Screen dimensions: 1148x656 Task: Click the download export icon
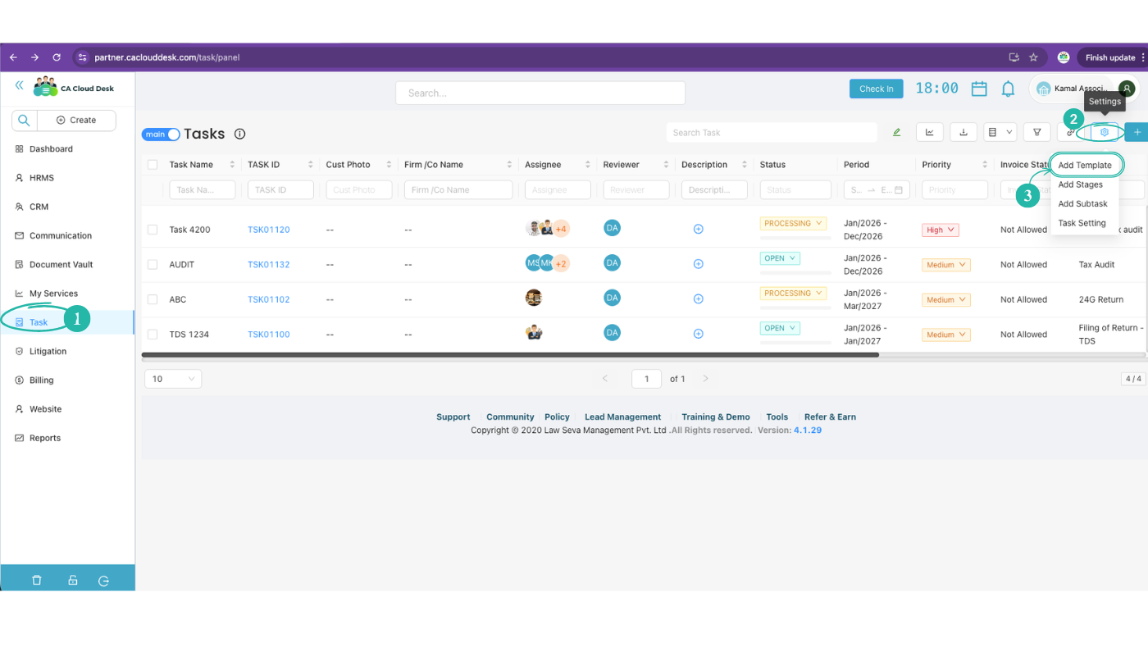click(x=963, y=131)
